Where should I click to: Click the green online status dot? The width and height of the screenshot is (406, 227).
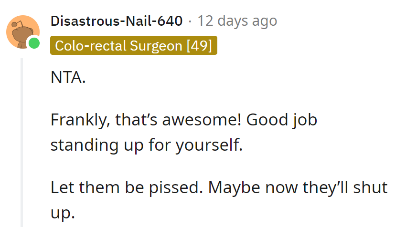33,43
